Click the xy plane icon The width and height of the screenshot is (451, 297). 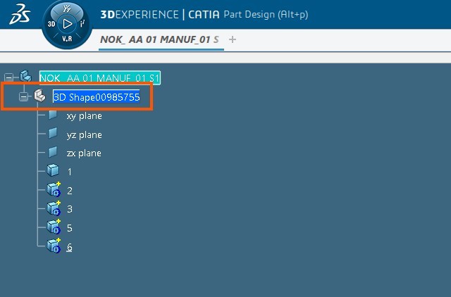[x=53, y=115]
